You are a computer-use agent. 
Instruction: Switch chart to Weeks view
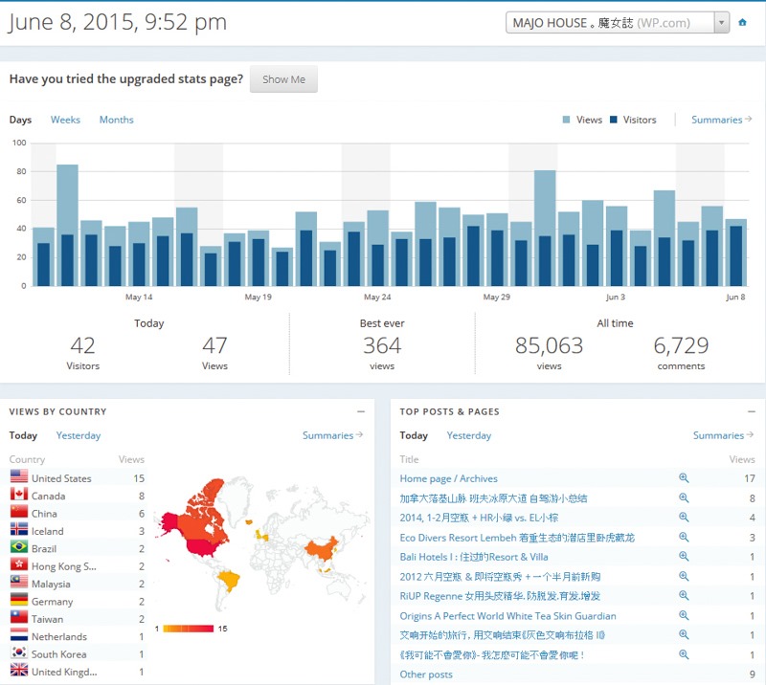click(65, 120)
